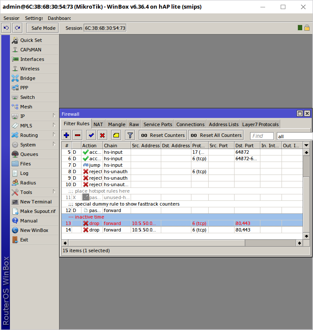This screenshot has height=330, width=313.
Task: Click Exit in the sidebar
Action: 34,240
